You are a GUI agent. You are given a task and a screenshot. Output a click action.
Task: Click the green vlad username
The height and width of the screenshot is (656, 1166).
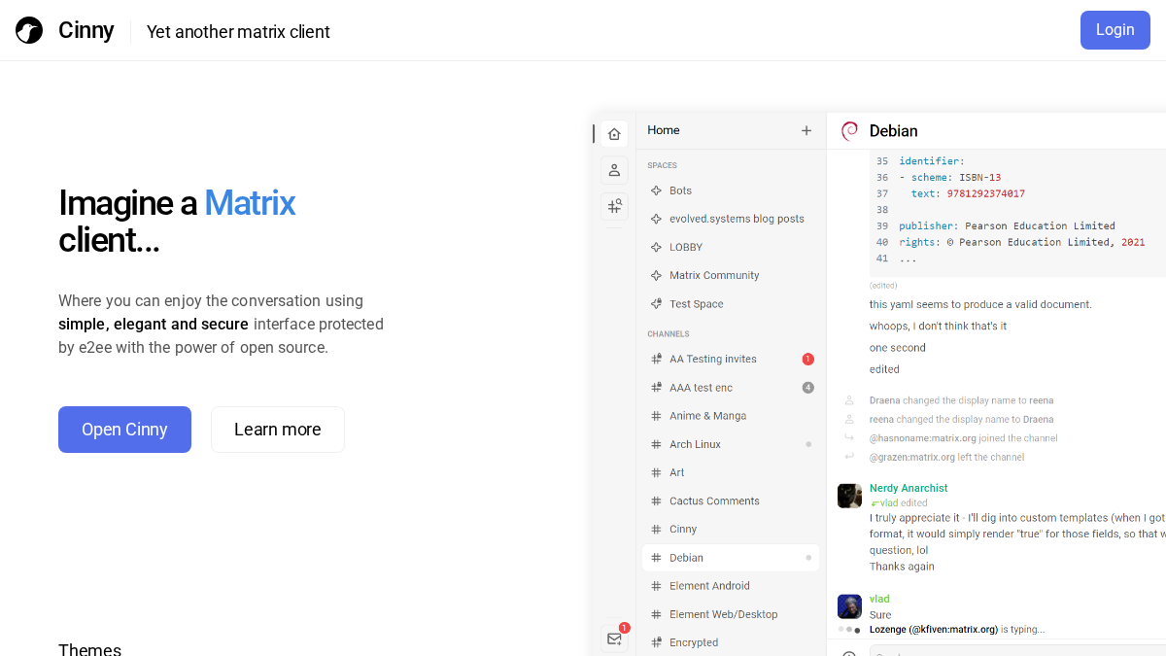[x=879, y=599]
